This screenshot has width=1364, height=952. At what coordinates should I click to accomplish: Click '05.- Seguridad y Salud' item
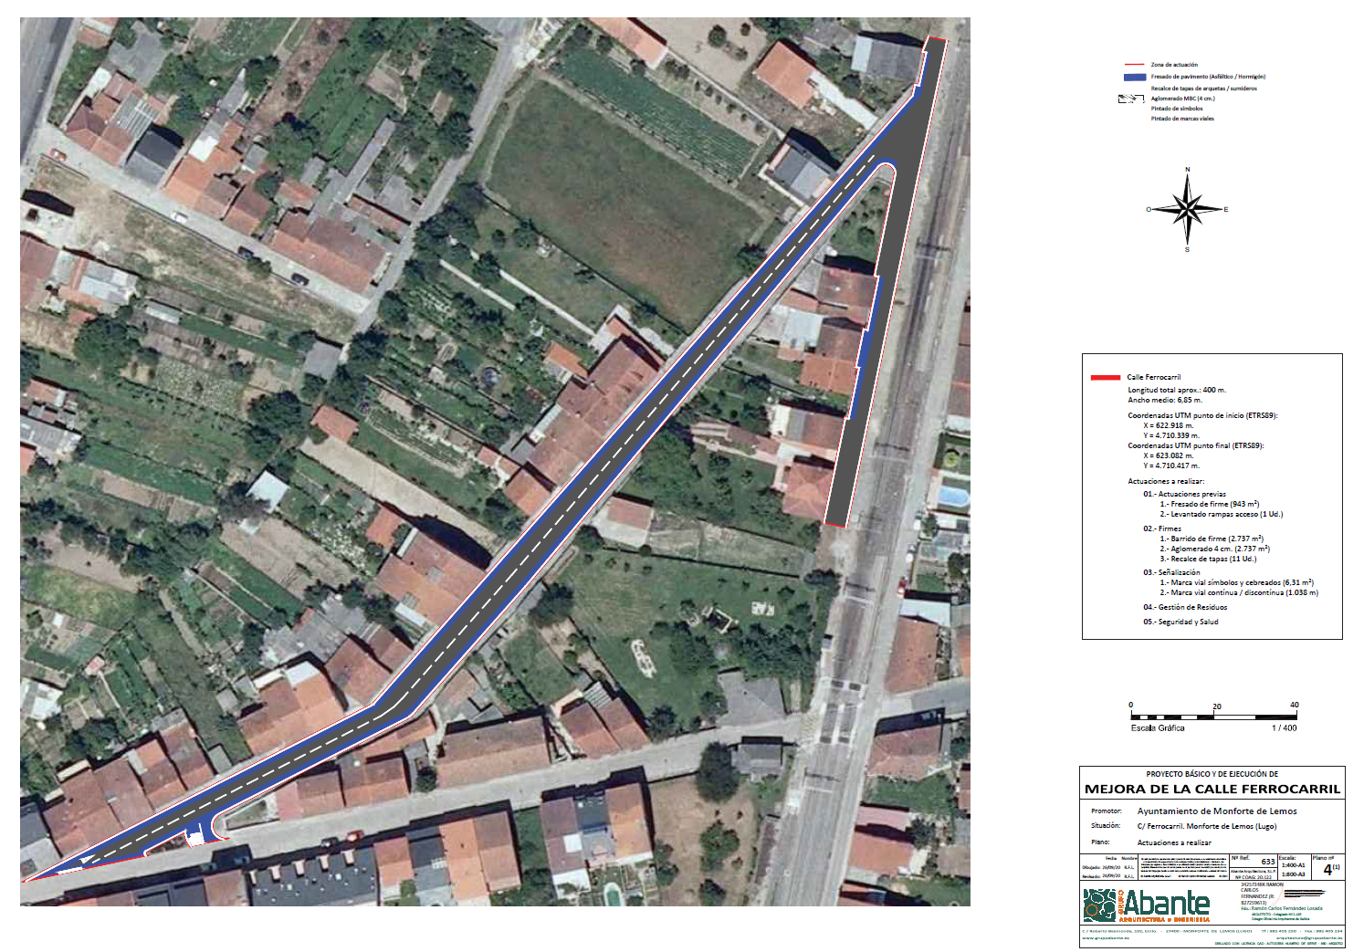1180,622
